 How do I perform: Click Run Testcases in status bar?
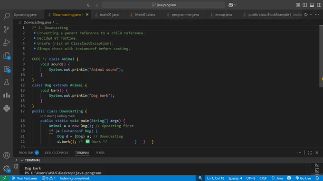coord(25,178)
